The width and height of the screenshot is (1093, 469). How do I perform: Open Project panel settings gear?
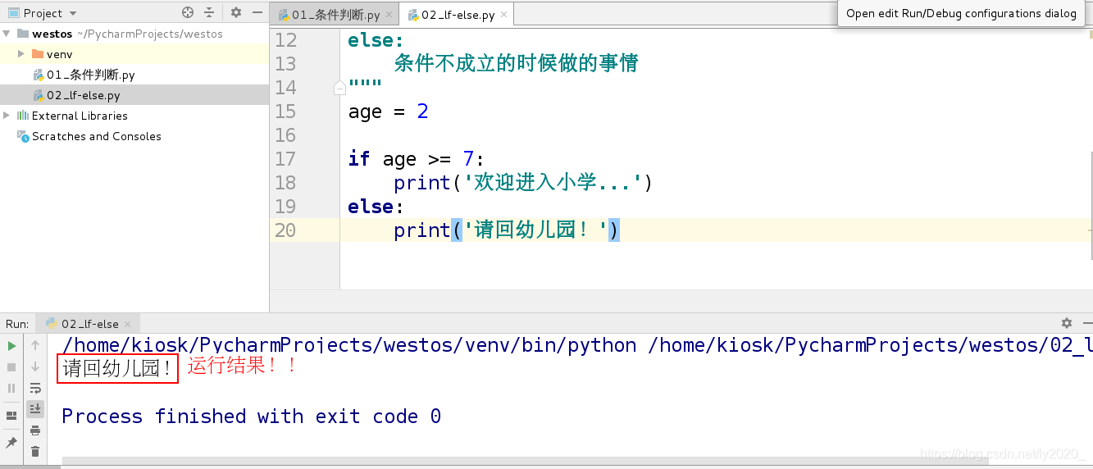[x=236, y=12]
